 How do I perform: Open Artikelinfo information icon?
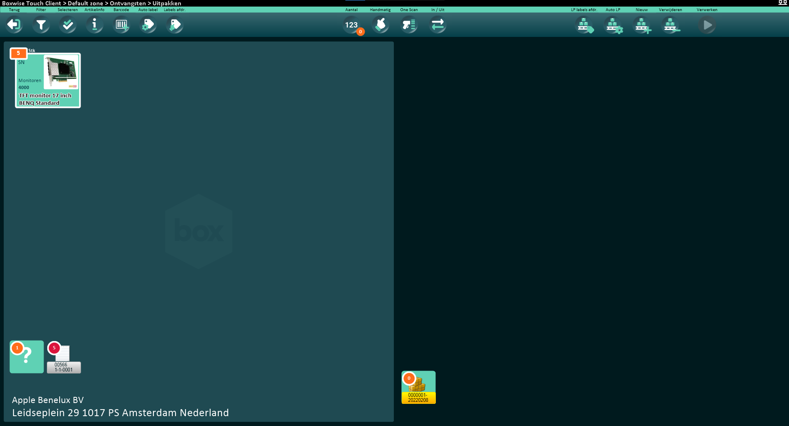pos(95,25)
